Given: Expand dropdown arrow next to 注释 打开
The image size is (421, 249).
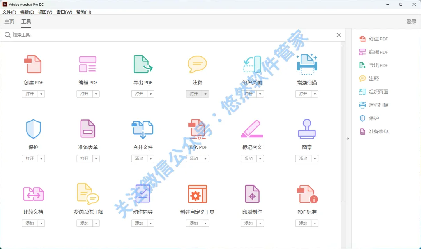Looking at the screenshot, I should click(x=206, y=94).
